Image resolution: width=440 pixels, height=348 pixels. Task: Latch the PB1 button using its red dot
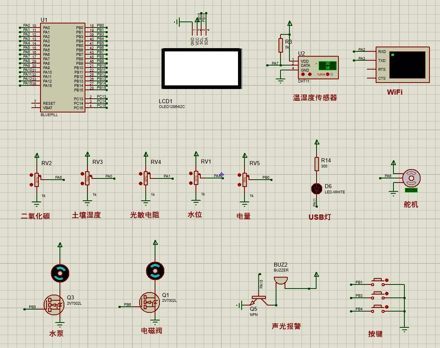(387, 280)
